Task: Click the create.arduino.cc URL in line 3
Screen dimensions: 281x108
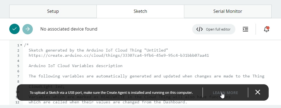Action: pyautogui.click(x=119, y=55)
